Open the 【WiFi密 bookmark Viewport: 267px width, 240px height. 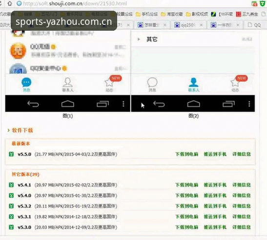(222, 14)
